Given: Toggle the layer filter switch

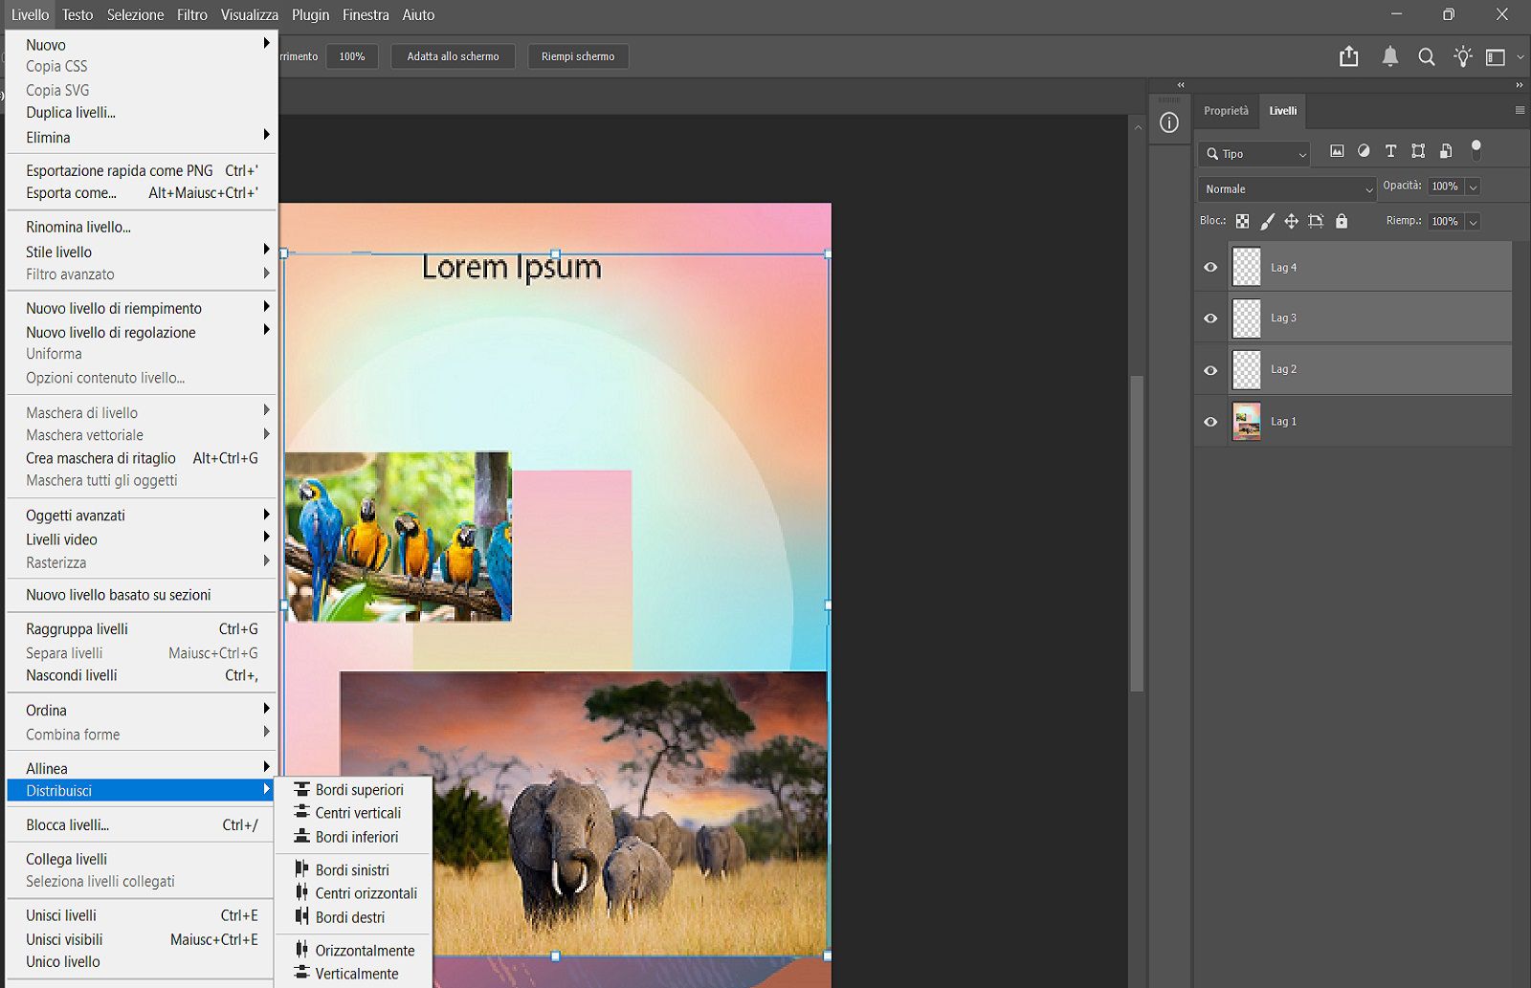Looking at the screenshot, I should coord(1476,150).
